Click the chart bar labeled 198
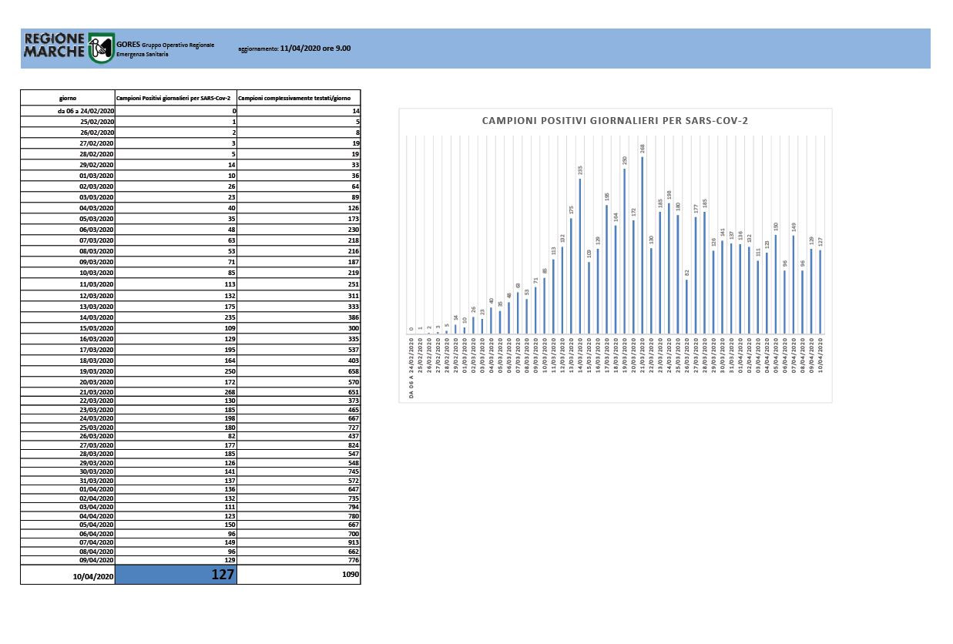This screenshot has width=953, height=644. coord(669,268)
